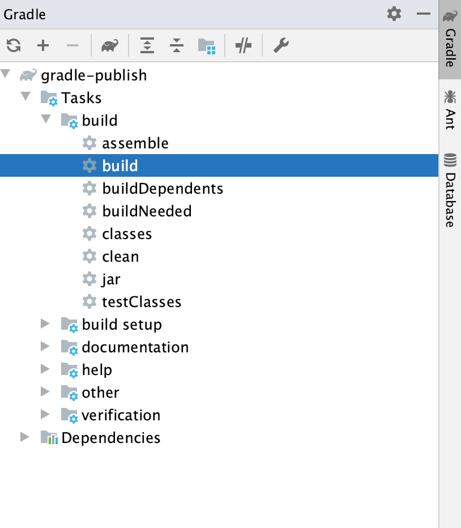Click the gear icon beside testClasses
The image size is (461, 528).
[x=89, y=301]
